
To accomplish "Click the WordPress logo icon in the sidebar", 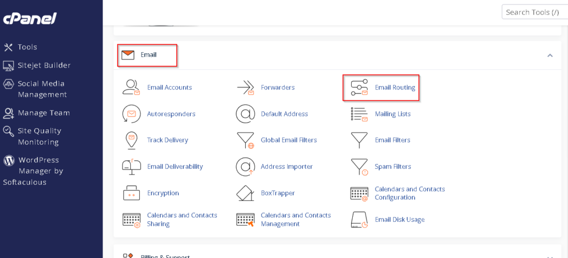I will point(9,160).
